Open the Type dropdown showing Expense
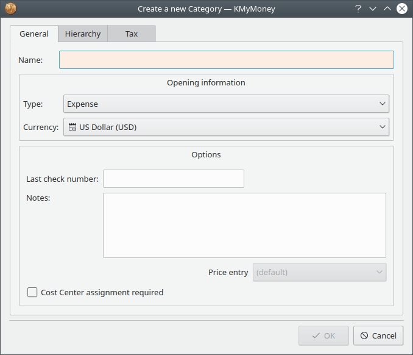The width and height of the screenshot is (413, 355). [x=226, y=104]
